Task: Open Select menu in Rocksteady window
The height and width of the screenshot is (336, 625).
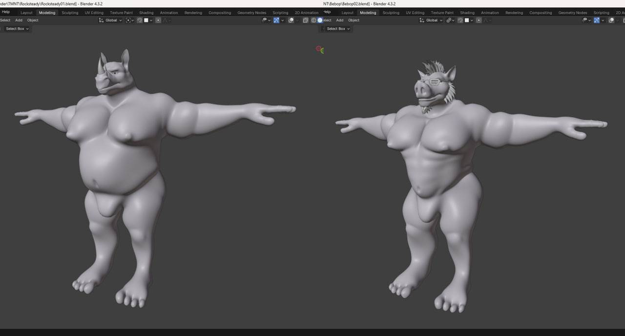Action: coord(5,20)
